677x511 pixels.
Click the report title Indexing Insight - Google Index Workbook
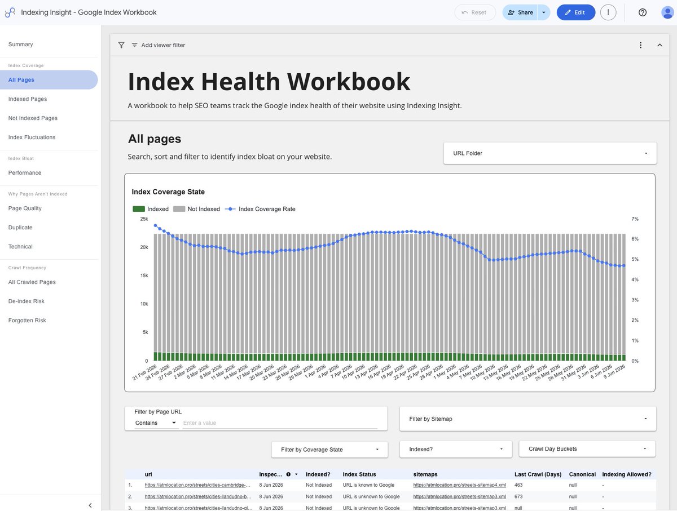pos(89,12)
